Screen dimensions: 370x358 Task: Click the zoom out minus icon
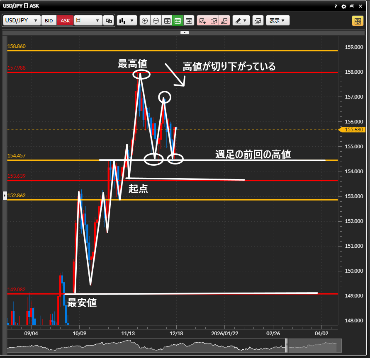[x=156, y=21]
